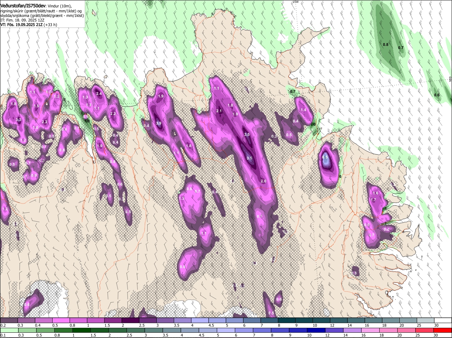Pick lower legend dark green swatch between 1 and 1.5
Viewport: 452px width, 338px height.
(82, 330)
